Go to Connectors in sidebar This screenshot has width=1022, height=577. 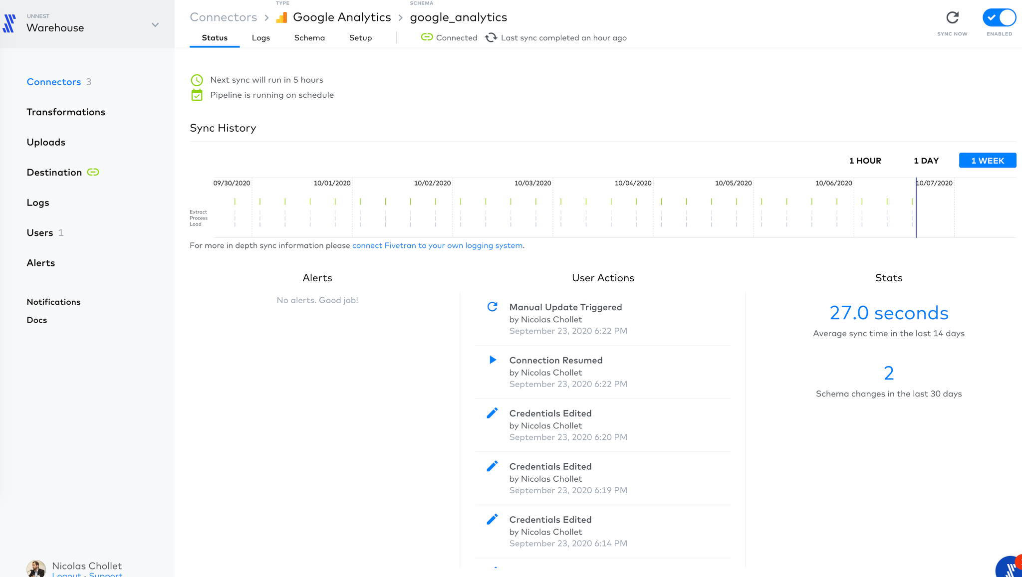[54, 82]
